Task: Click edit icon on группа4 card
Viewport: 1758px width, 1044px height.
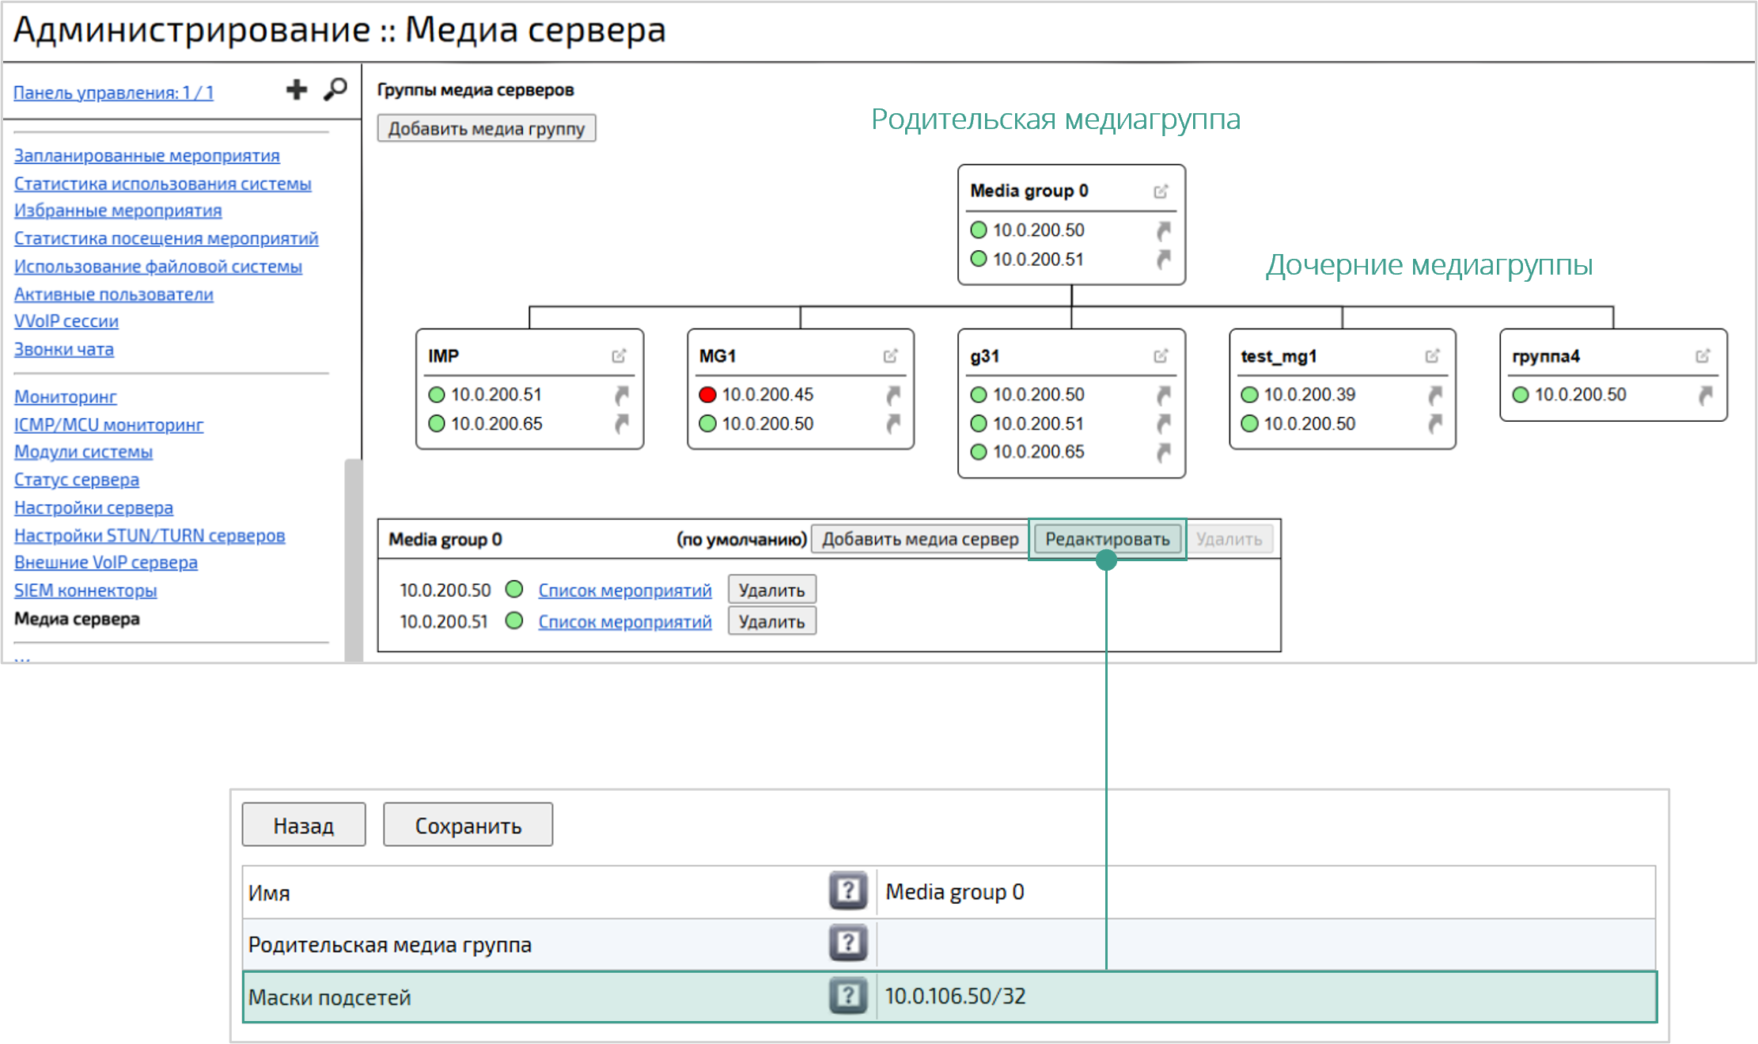Action: [1703, 356]
